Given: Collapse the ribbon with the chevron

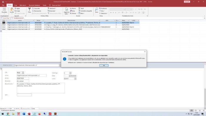Looking at the screenshot, I should pyautogui.click(x=205, y=16).
